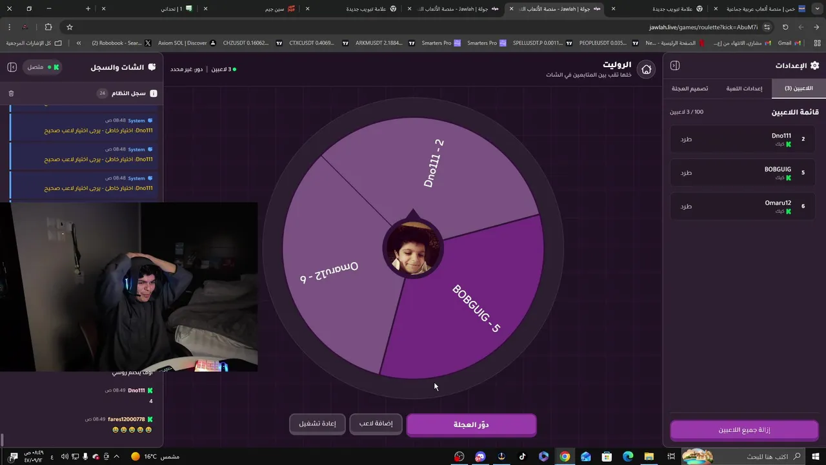
Task: Click the chat bubble icon by الشات والسجل
Action: [152, 67]
